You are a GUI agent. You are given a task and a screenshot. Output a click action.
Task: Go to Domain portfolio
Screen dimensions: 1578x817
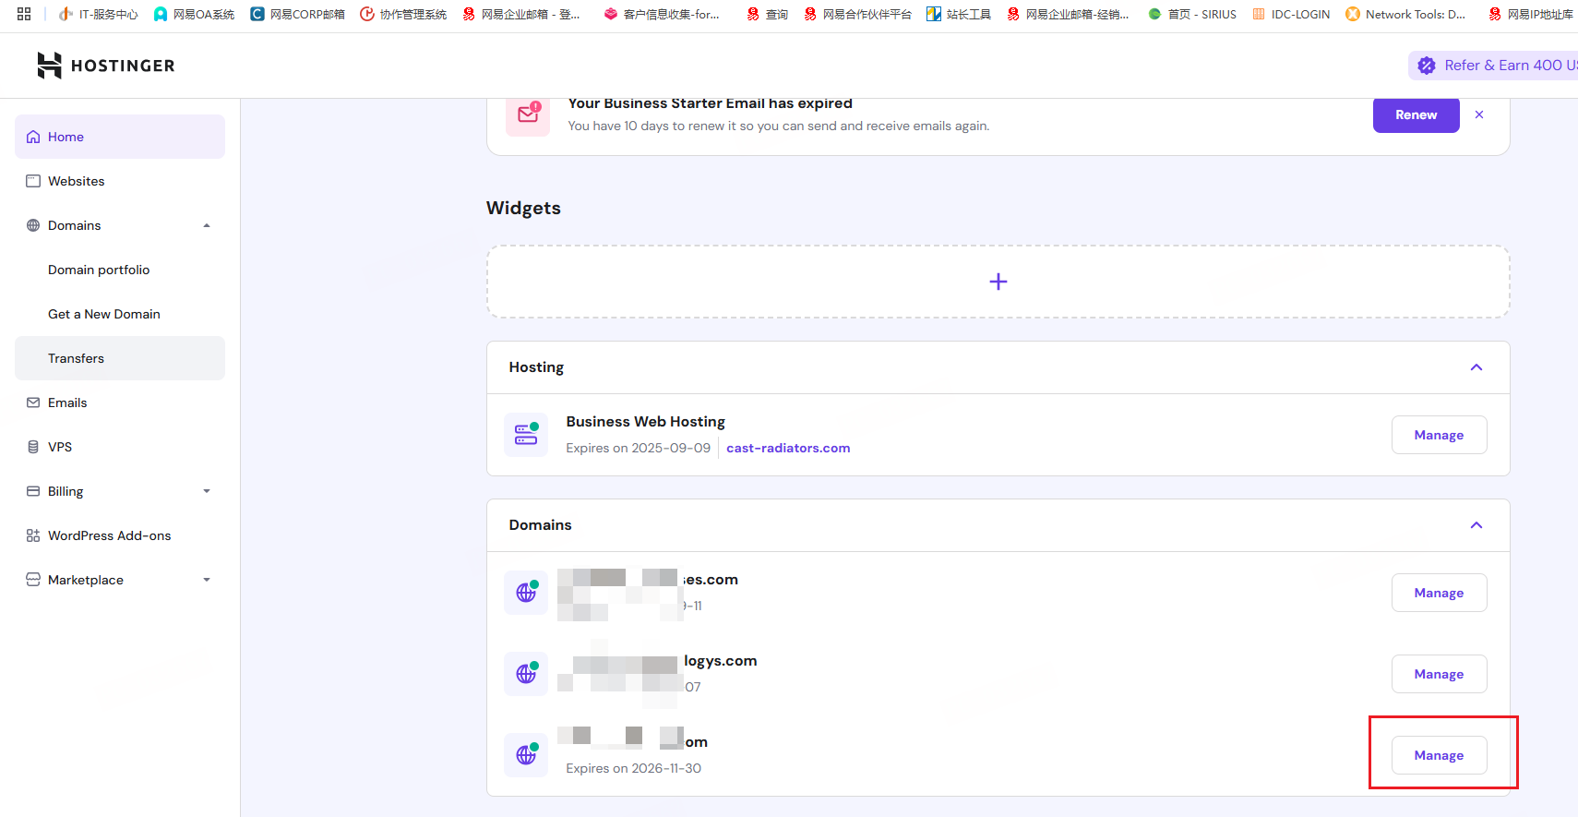99,270
